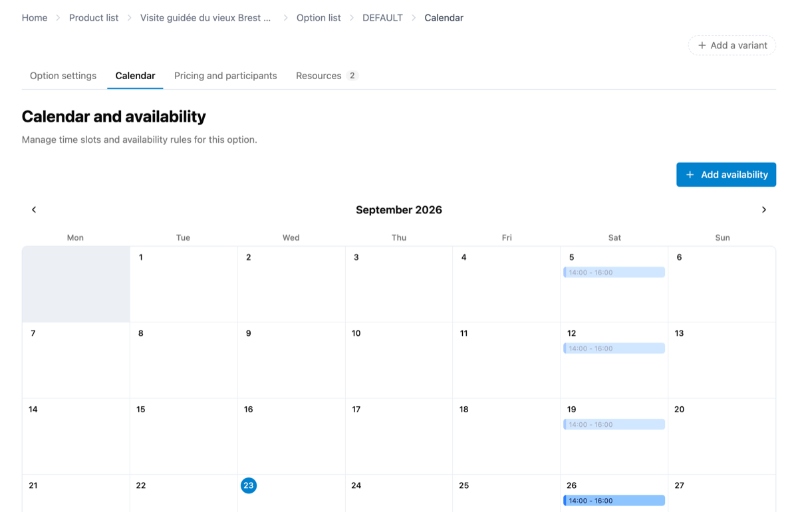Viewport: 798px width, 512px height.
Task: Open Product list breadcrumb link
Action: pos(94,18)
